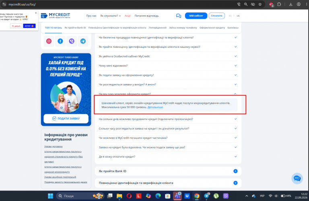Expand the prolongation days question
This screenshot has width=309, height=201.
[x=168, y=119]
